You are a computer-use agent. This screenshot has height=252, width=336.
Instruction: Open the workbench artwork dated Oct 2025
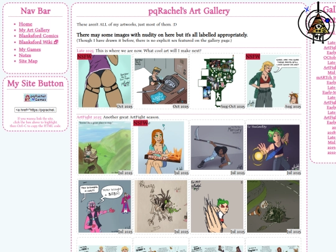pyautogui.click(x=161, y=81)
